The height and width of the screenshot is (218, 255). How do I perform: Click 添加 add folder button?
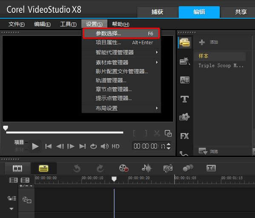pos(209,42)
